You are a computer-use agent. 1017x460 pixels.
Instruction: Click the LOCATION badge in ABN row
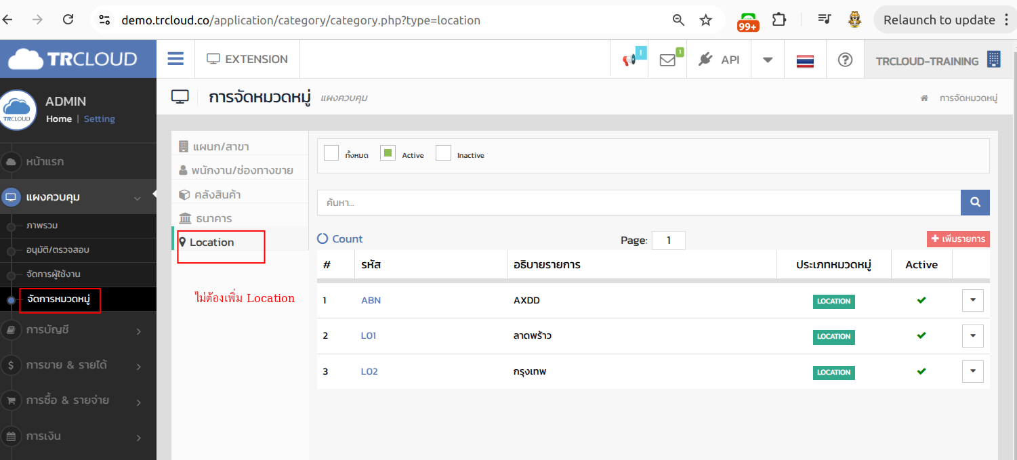(x=833, y=301)
